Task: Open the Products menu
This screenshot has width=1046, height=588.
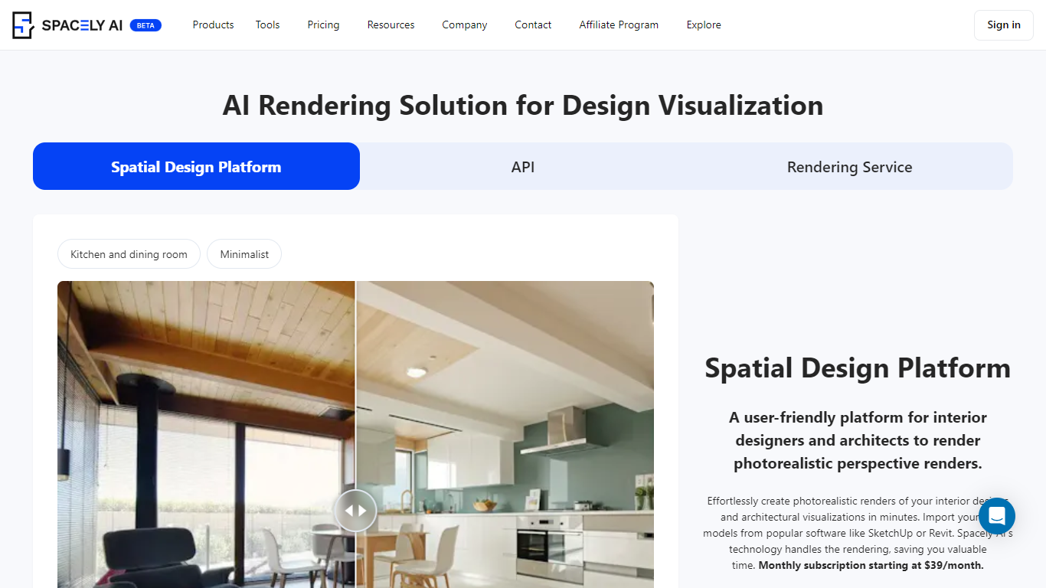Action: 213,25
